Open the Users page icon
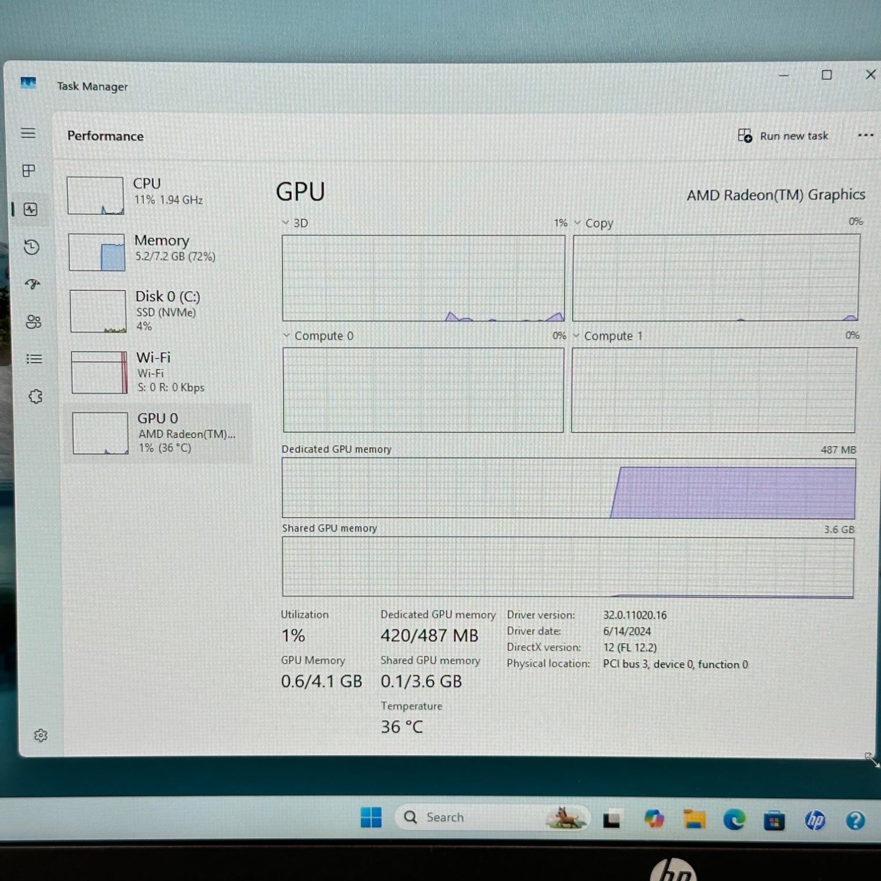The height and width of the screenshot is (881, 881). pos(33,321)
